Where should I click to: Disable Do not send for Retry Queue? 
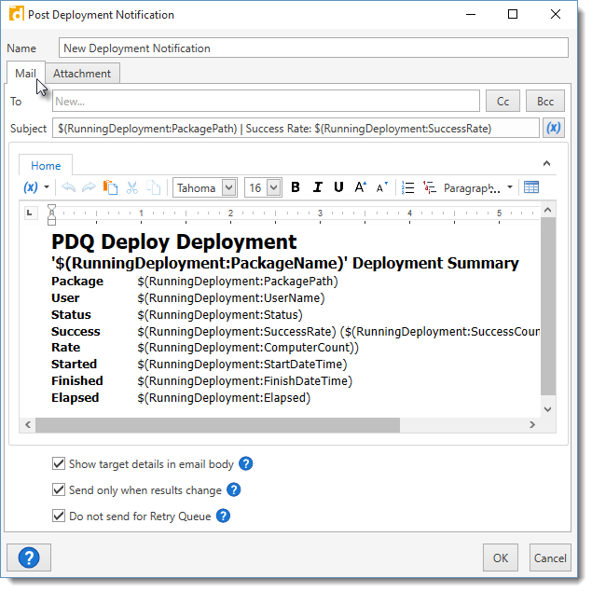pyautogui.click(x=60, y=516)
